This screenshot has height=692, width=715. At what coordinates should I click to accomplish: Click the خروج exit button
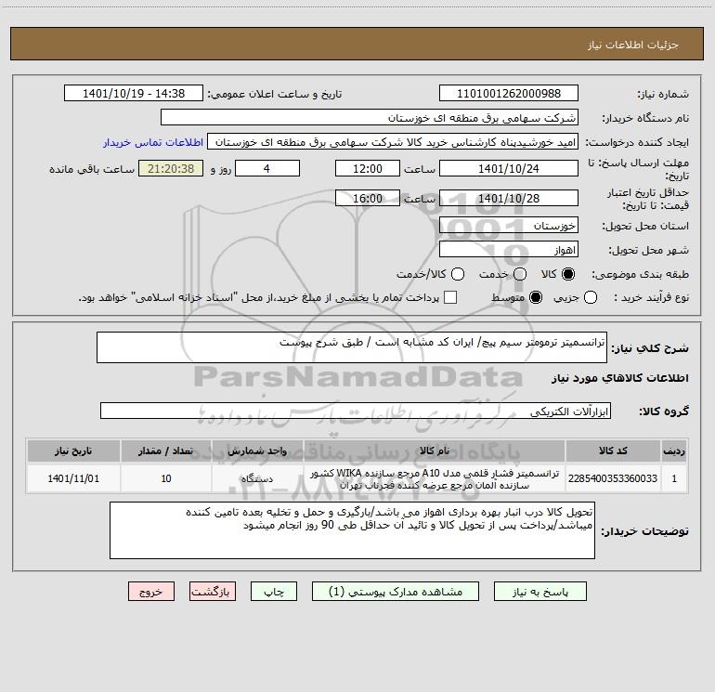pyautogui.click(x=151, y=592)
